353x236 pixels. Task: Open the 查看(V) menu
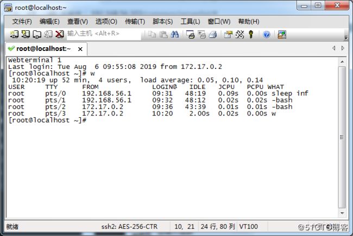78,22
